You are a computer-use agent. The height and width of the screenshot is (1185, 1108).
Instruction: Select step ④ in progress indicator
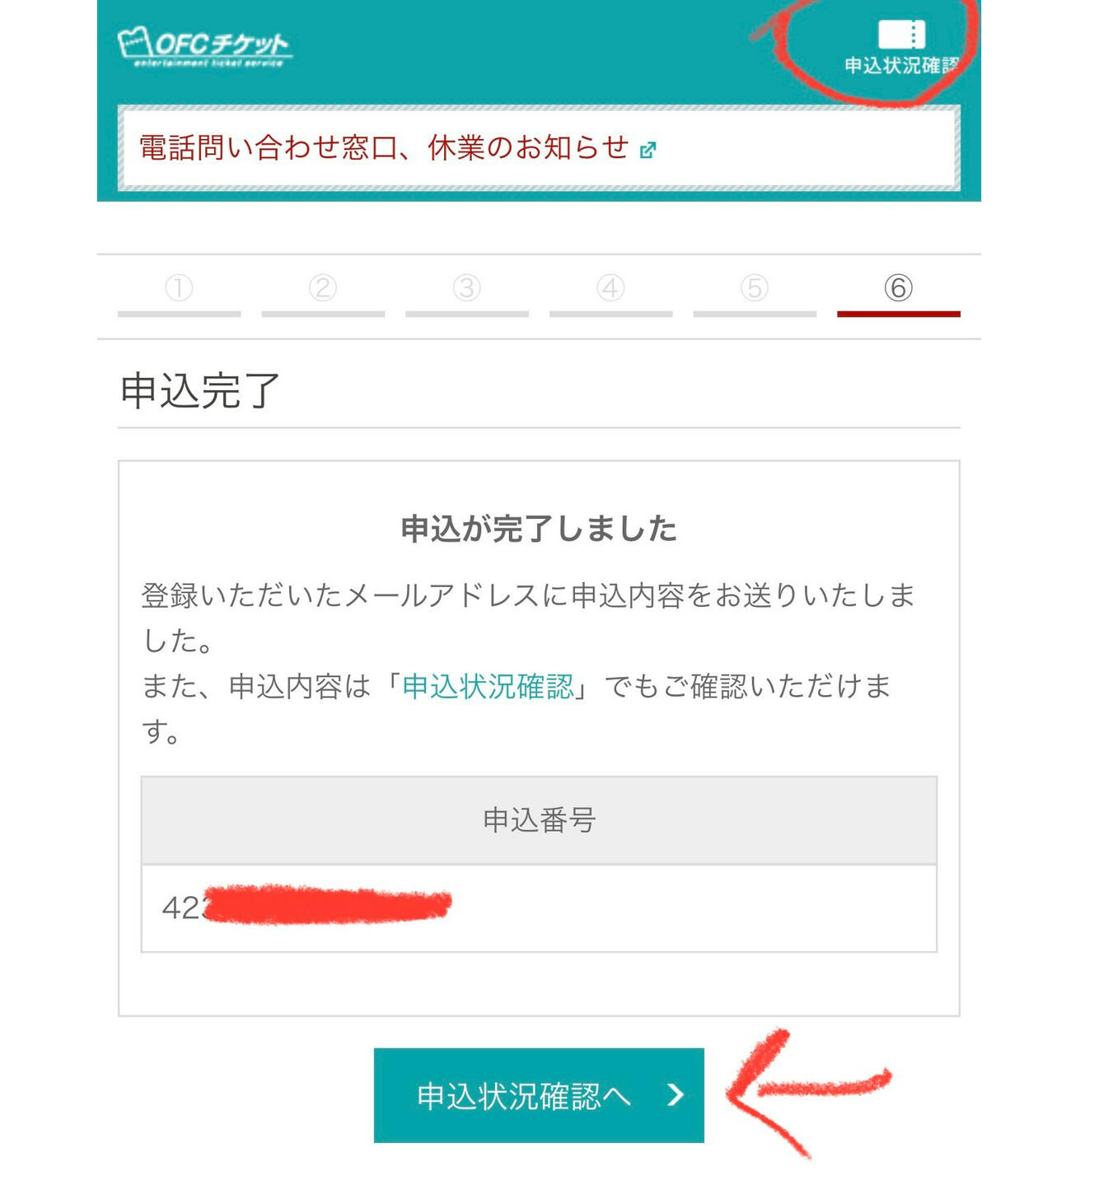pos(610,287)
